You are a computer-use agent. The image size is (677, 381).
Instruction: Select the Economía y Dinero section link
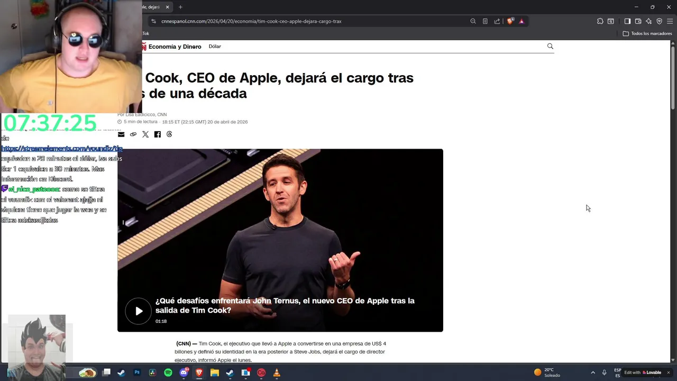(175, 47)
